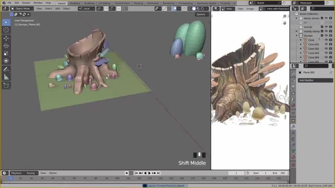
Task: Hide the Stumps collection with eye
Action: tap(326, 36)
